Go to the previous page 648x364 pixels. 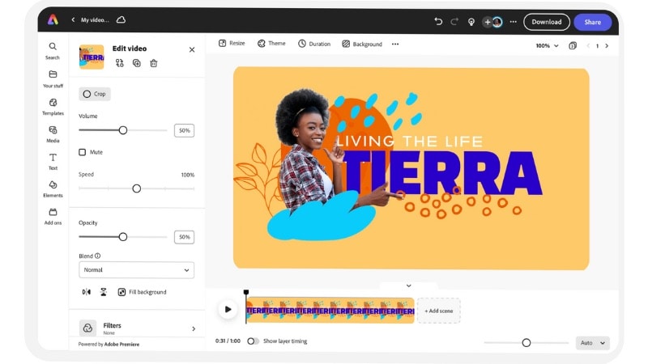tap(588, 46)
